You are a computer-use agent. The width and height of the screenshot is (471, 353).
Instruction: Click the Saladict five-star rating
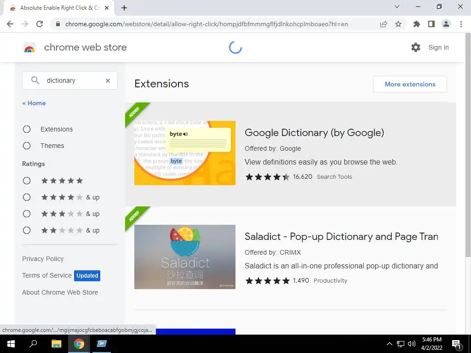click(x=267, y=281)
